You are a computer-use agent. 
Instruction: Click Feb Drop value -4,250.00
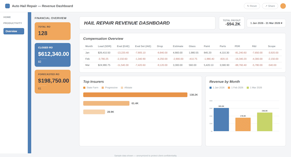click(x=162, y=59)
